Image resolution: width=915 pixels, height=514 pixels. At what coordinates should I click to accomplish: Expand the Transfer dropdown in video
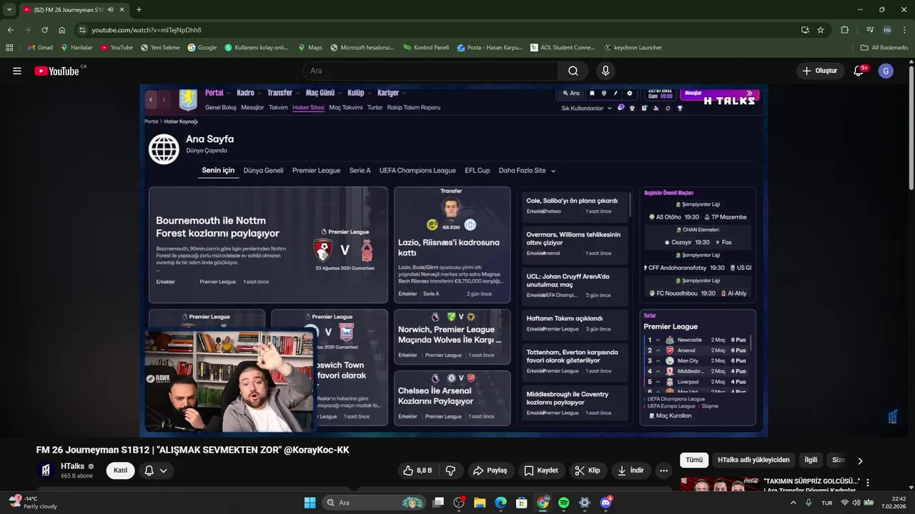pyautogui.click(x=284, y=93)
